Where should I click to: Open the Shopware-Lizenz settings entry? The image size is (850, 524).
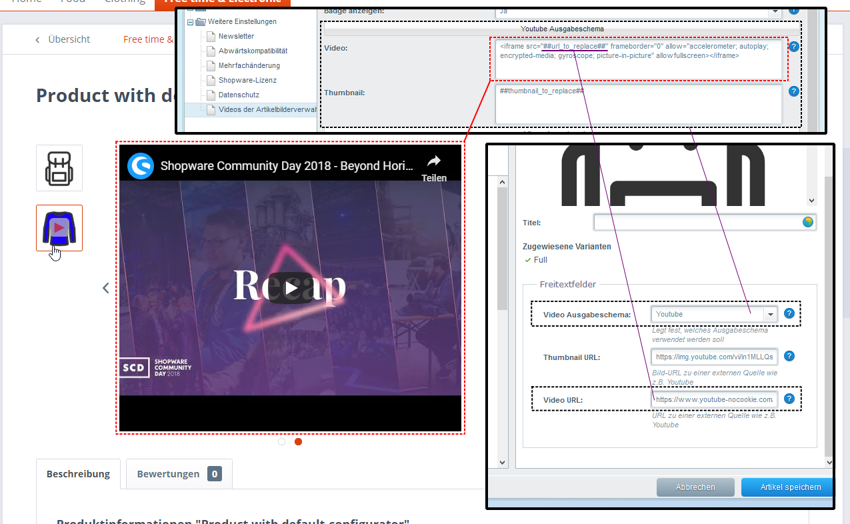point(247,80)
